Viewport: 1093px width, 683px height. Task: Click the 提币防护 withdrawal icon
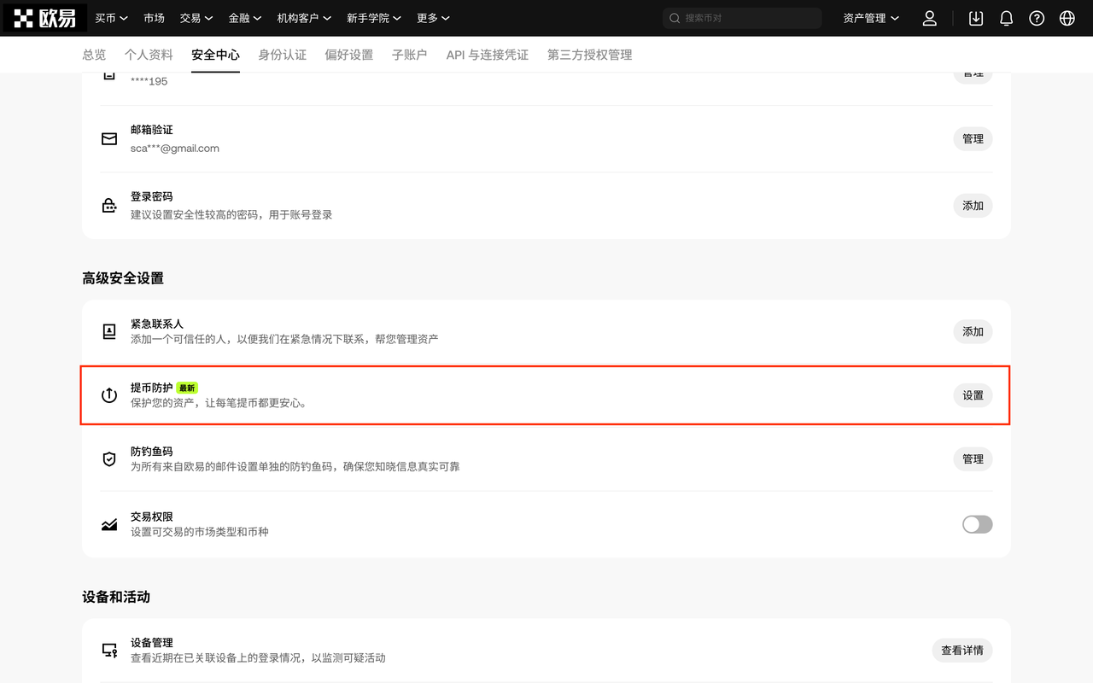tap(109, 395)
